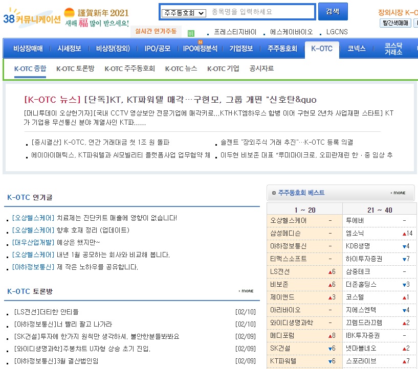Select the K-OTC 기업 sub-tab
The height and width of the screenshot is (369, 418).
pyautogui.click(x=223, y=68)
